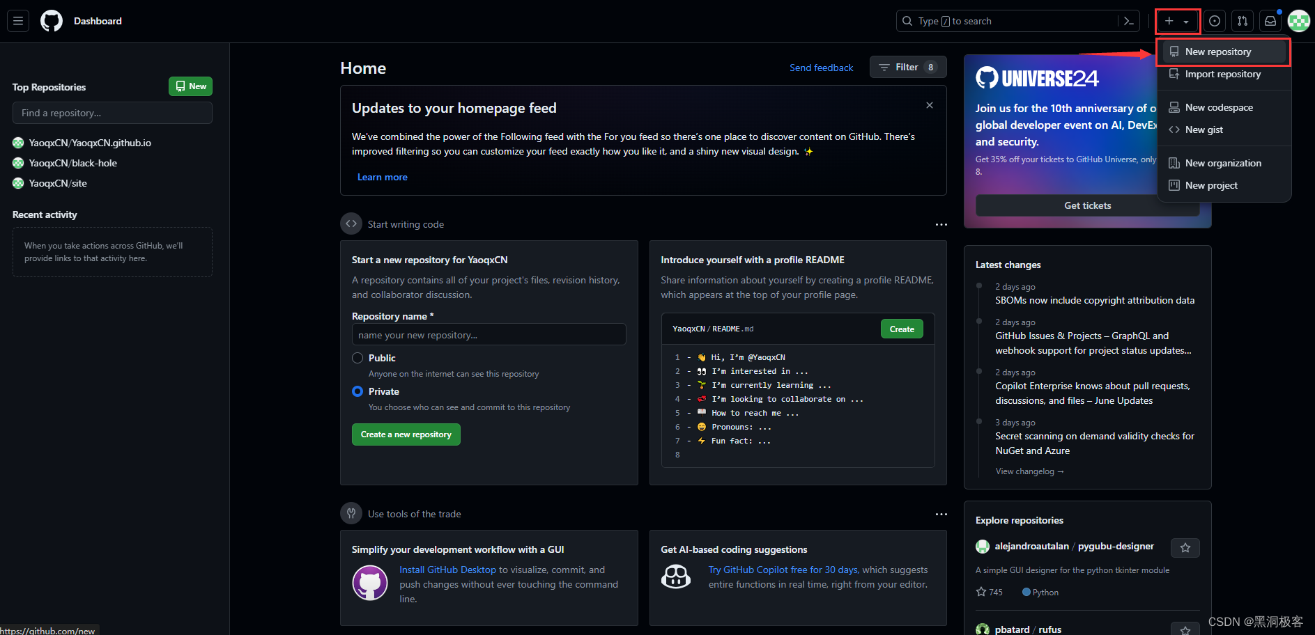Image resolution: width=1315 pixels, height=635 pixels.
Task: Open the alejandroautalan profile link
Action: tap(1031, 546)
